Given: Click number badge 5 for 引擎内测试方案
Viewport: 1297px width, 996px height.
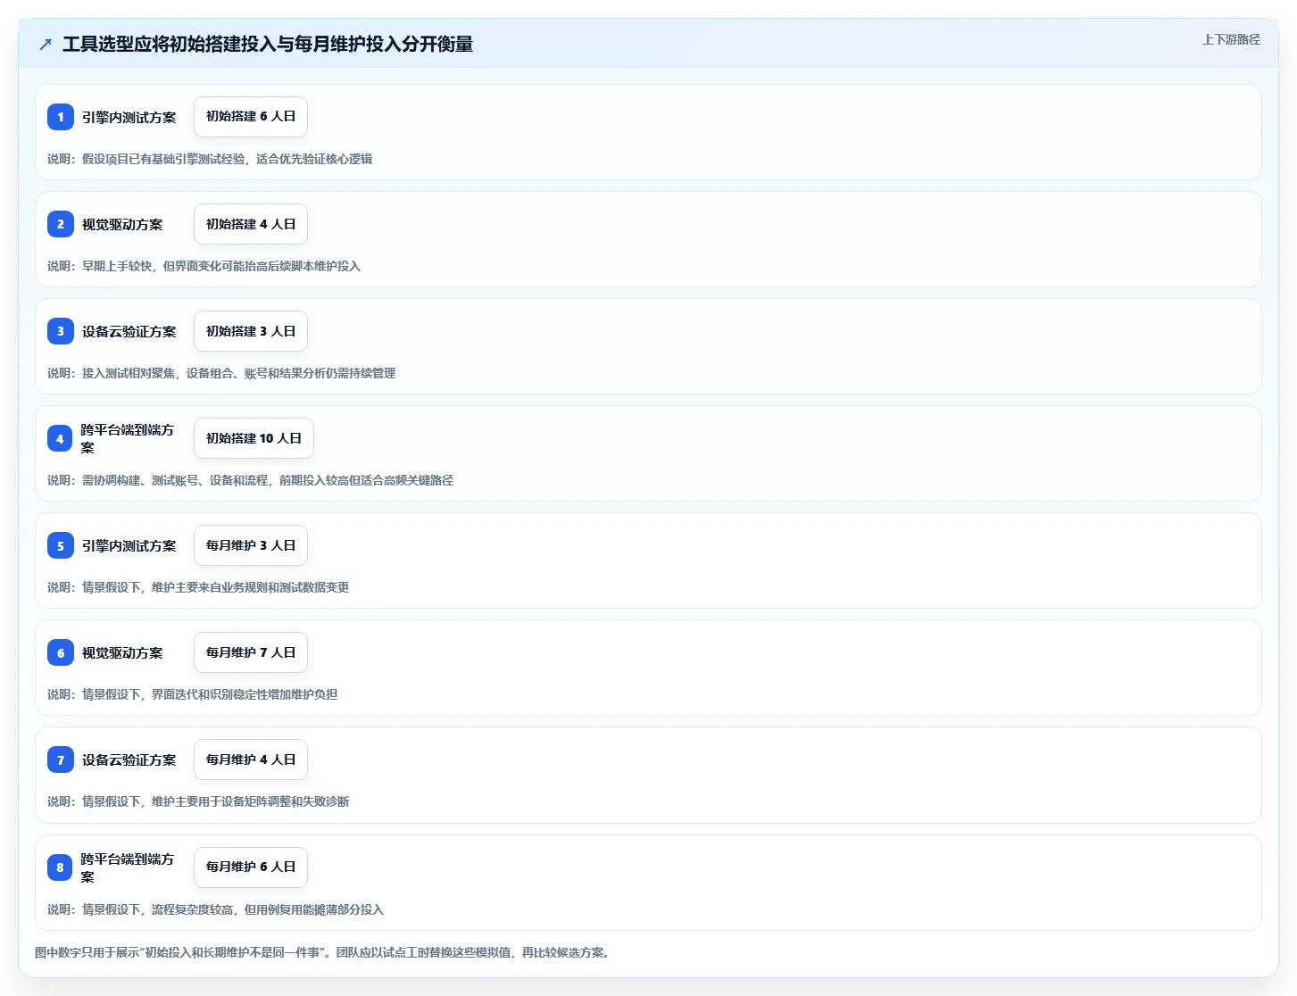Looking at the screenshot, I should coord(61,545).
